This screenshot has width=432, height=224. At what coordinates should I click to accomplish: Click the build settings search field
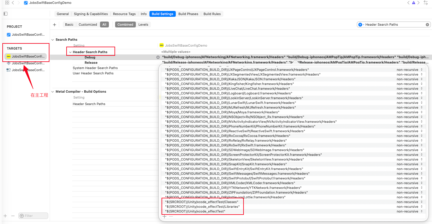(394, 24)
